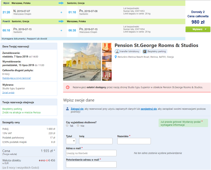The image size is (211, 170).
Task: Open the second thumbnail showing blue kitchen
Action: pyautogui.click(x=107, y=57)
